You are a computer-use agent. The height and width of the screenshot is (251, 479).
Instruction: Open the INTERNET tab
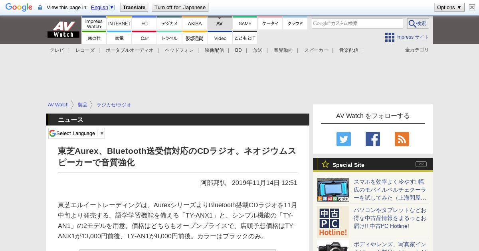[119, 24]
